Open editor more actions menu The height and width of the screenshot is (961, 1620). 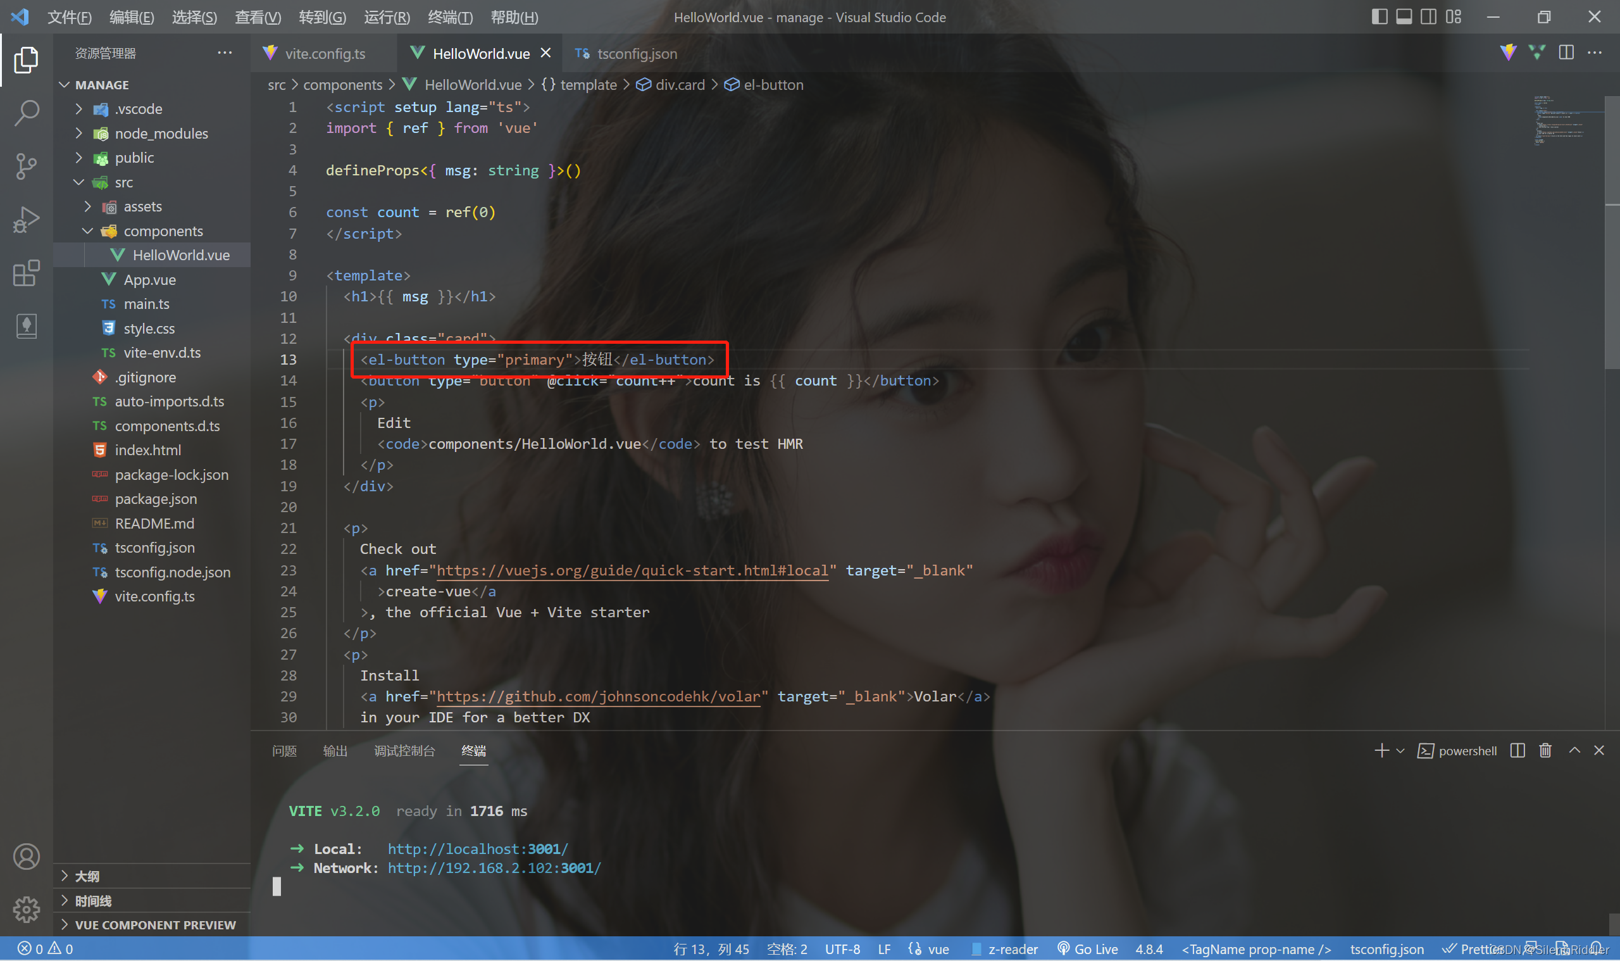[x=1595, y=53]
